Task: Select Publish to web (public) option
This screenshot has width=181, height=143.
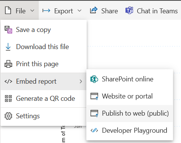Action: click(130, 113)
